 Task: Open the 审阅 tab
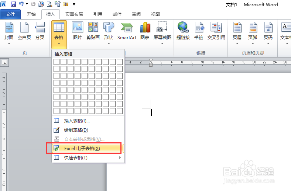click(x=136, y=14)
